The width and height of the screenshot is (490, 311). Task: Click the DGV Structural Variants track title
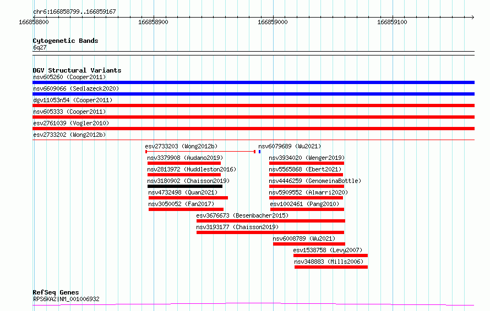(x=77, y=70)
